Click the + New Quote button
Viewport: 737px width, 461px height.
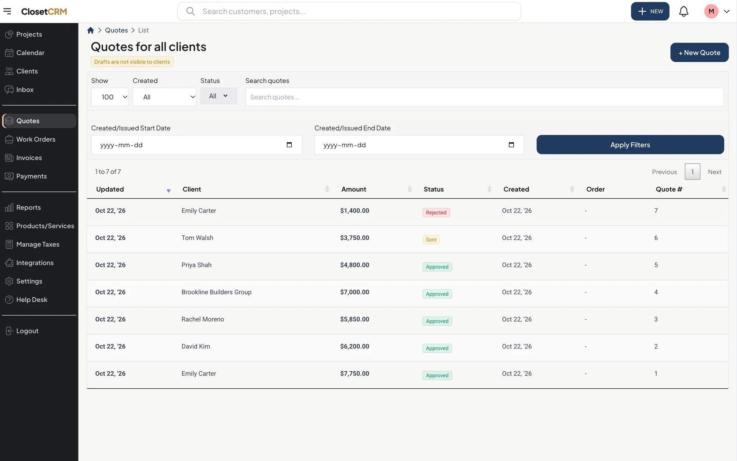[x=699, y=52]
